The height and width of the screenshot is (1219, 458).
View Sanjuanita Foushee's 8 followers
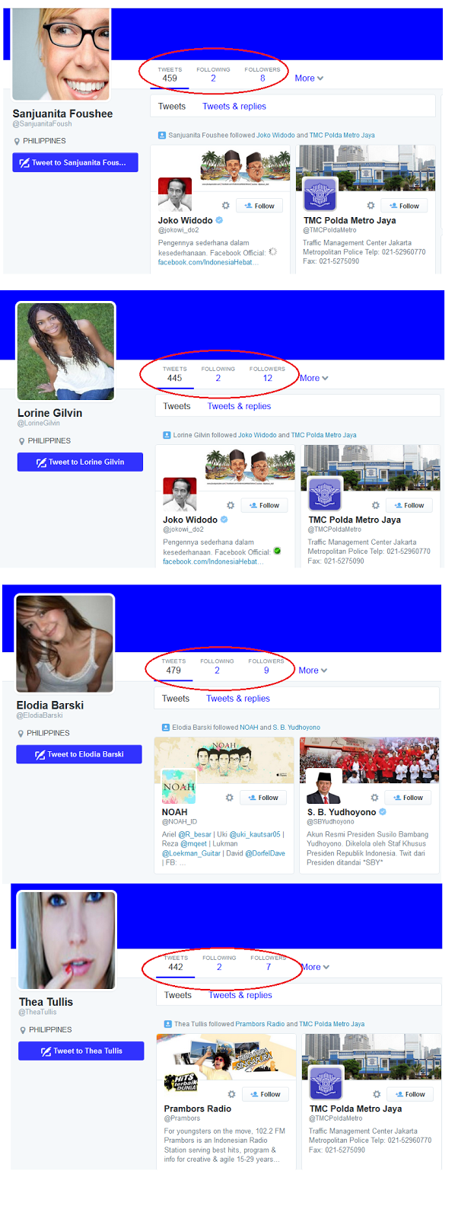[262, 74]
